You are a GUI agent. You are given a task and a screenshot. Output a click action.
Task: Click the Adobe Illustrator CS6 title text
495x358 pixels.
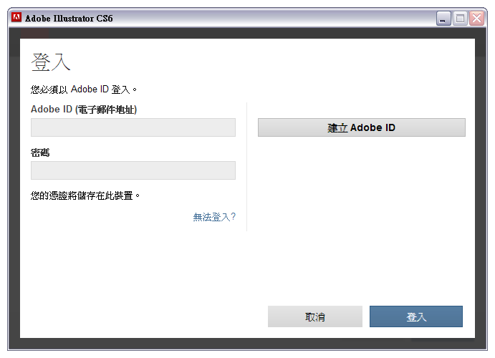[69, 19]
